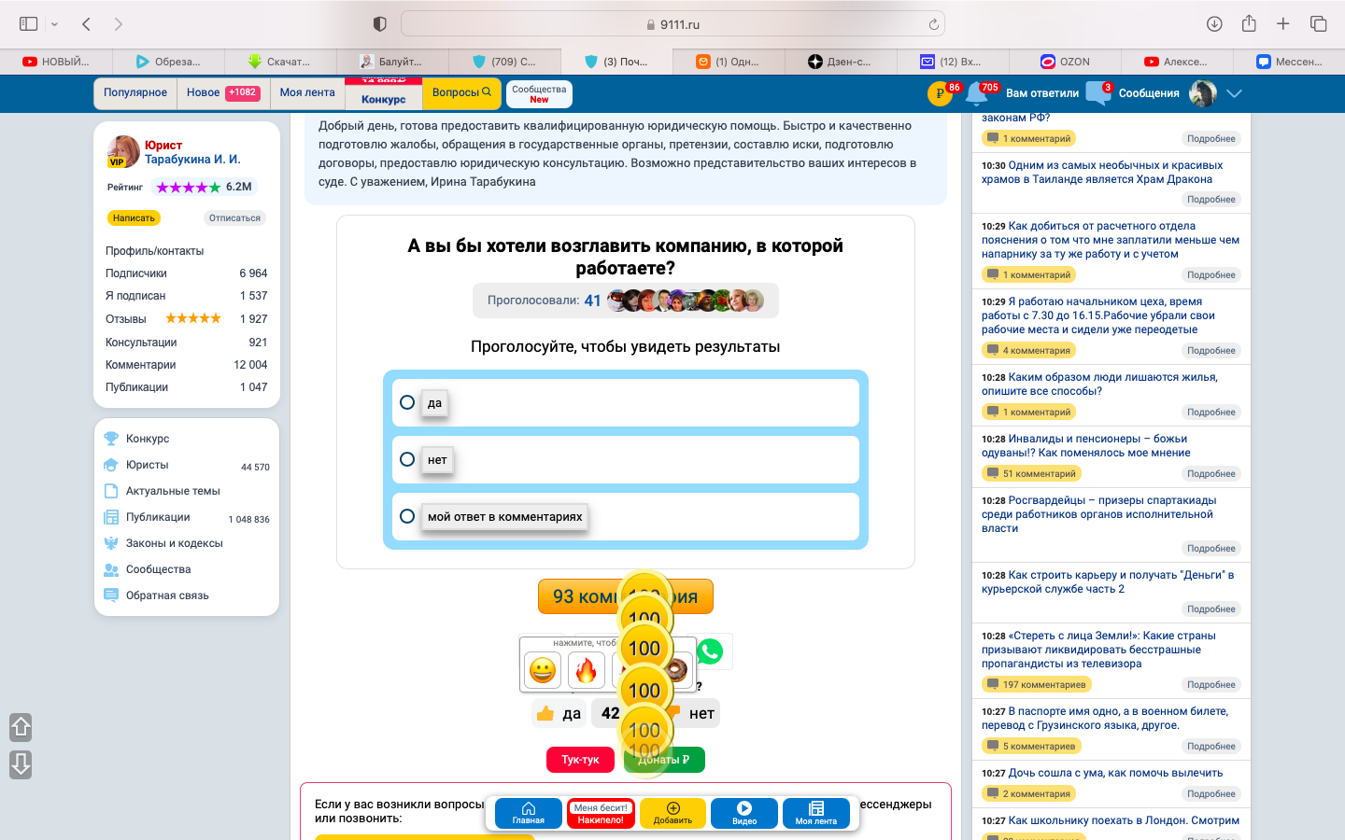Screen dimensions: 1345x840
Task: Click the thumbs up 'да' icon
Action: pyautogui.click(x=545, y=713)
